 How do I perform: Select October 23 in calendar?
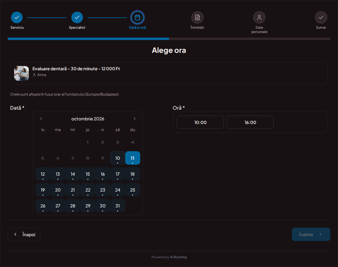point(103,190)
